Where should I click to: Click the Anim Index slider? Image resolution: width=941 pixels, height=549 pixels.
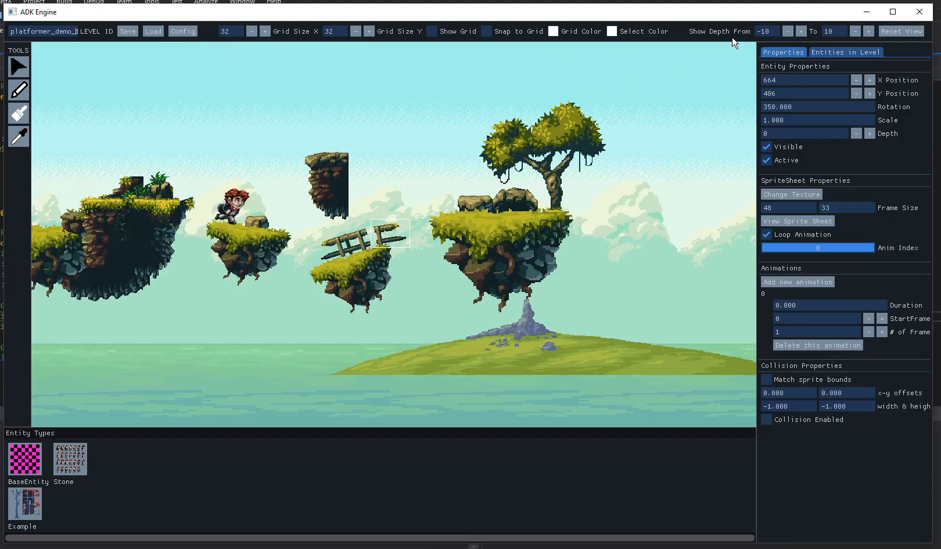coord(818,248)
